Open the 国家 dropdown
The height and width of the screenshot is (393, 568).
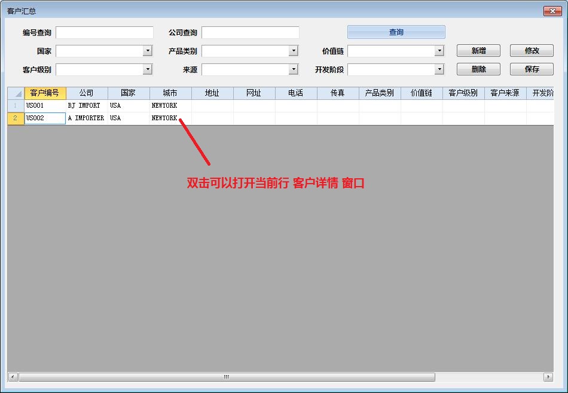148,51
